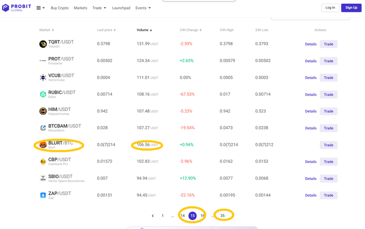365x229 pixels.
Task: Click the Sign Up button
Action: [x=351, y=8]
